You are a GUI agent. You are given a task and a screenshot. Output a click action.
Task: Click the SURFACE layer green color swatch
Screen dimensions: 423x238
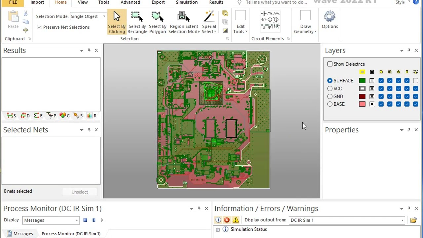tap(362, 81)
